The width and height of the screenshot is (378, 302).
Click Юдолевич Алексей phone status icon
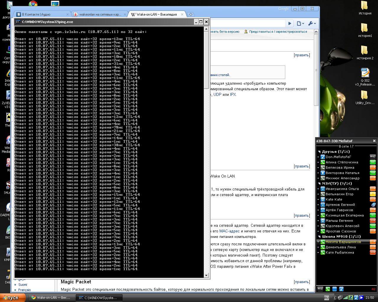(x=323, y=226)
